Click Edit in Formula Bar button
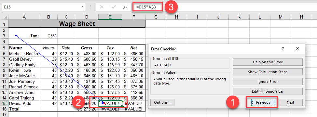 point(268,91)
